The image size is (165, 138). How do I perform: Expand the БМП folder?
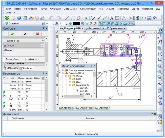pyautogui.click(x=70, y=79)
